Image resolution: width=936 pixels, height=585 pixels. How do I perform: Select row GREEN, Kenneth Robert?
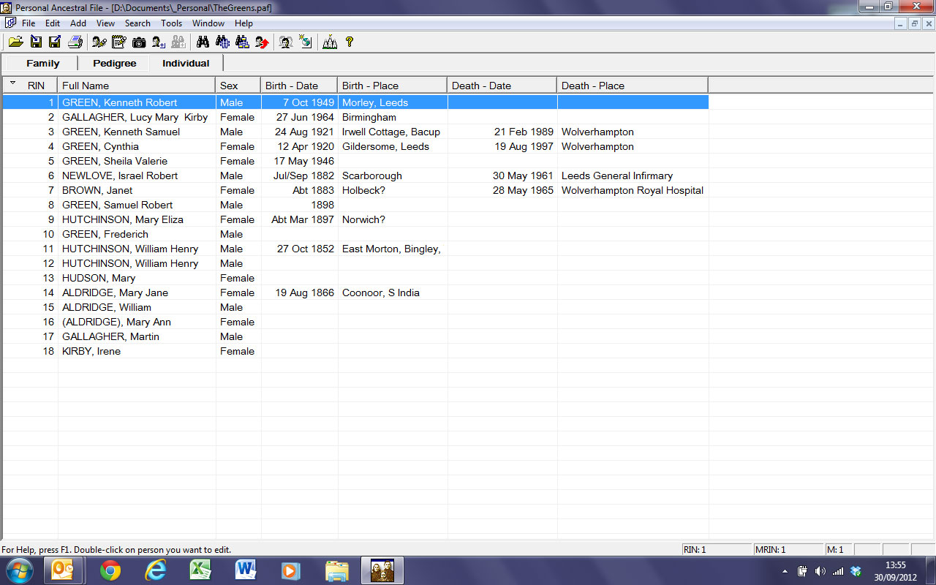pos(355,102)
